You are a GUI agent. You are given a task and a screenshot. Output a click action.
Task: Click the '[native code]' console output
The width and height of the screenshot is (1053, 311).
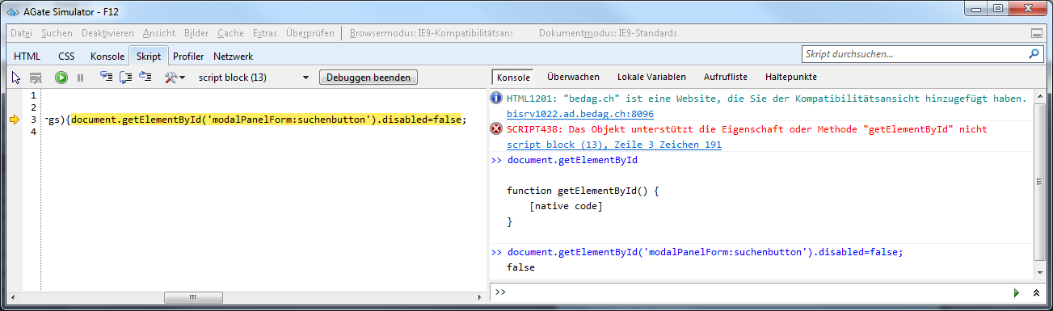[566, 206]
